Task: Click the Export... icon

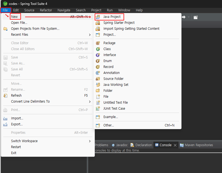Action: tap(5, 124)
